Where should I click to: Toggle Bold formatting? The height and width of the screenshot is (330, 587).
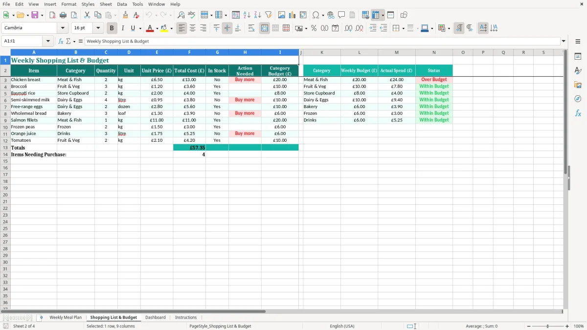[112, 28]
